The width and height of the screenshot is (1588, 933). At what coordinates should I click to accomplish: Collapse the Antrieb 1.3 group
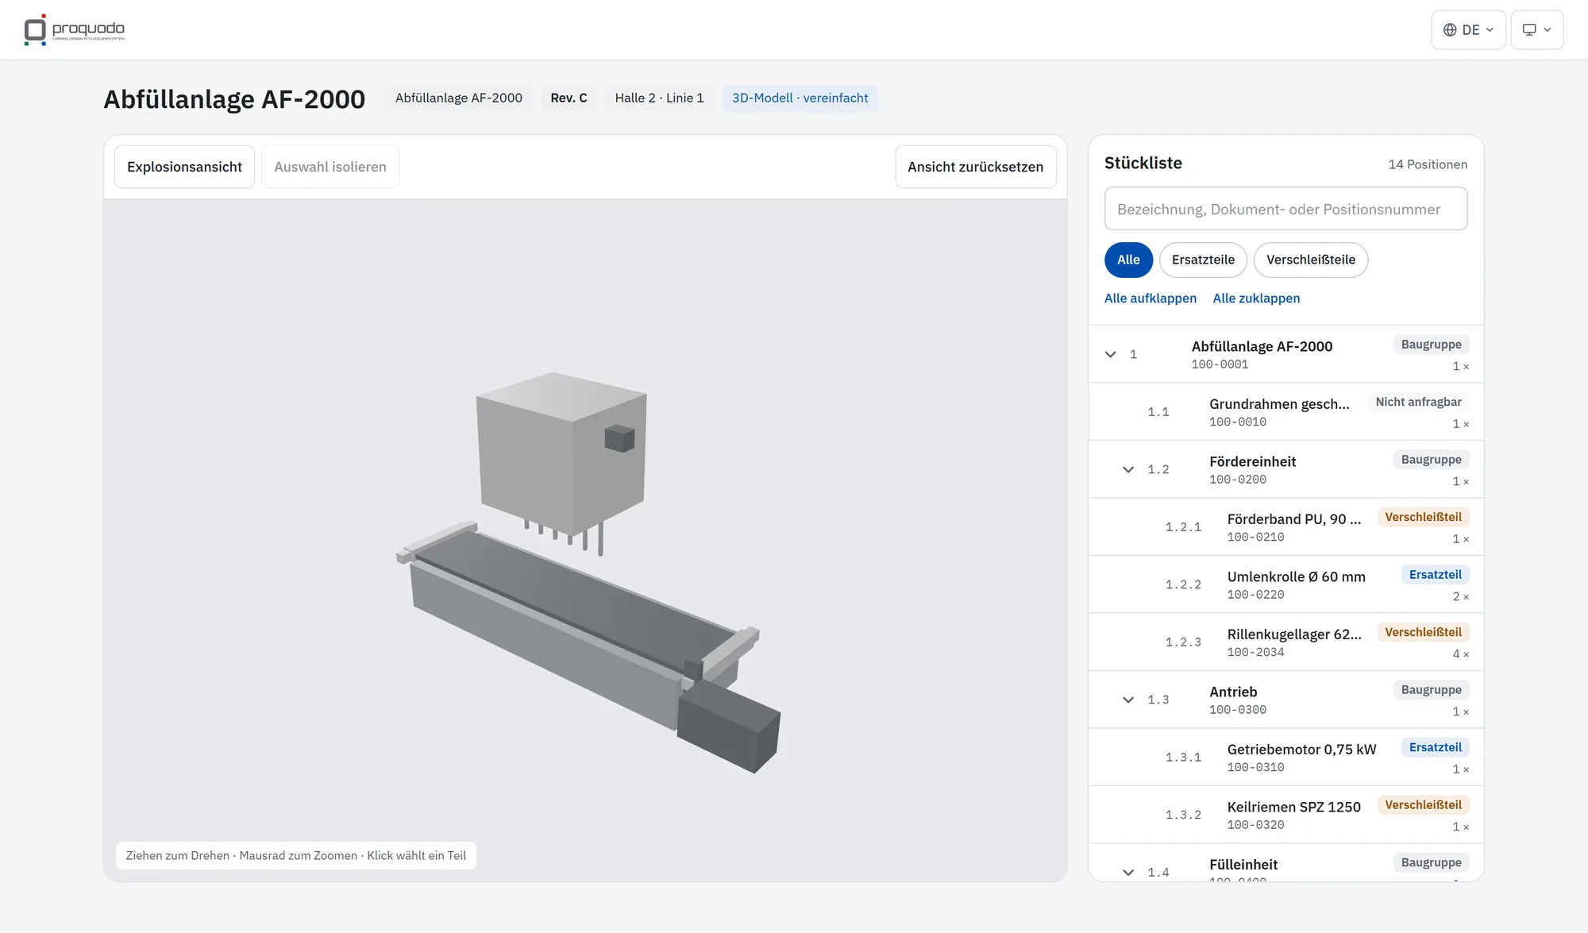(x=1128, y=700)
